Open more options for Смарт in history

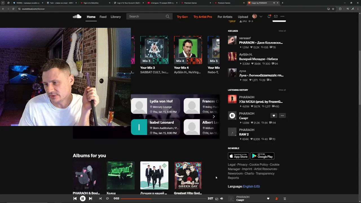point(282,116)
